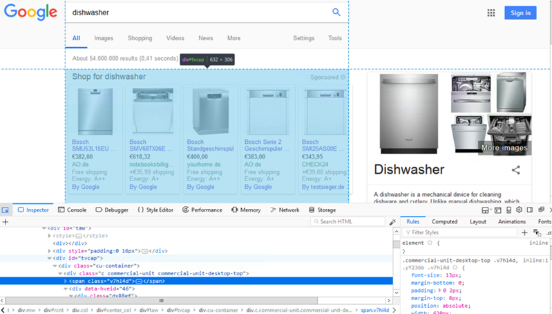Image resolution: width=552 pixels, height=314 pixels.
Task: Dock developer tools to the side
Action: pyautogui.click(x=530, y=210)
